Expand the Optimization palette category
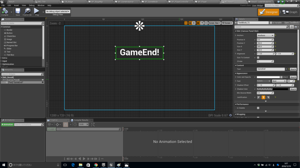Viewport: 300px width, 168px height. 1,64
